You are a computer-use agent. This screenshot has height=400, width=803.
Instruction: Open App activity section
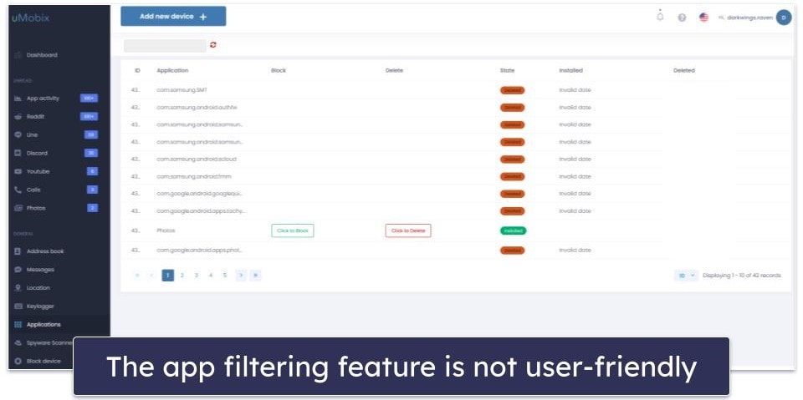(43, 99)
